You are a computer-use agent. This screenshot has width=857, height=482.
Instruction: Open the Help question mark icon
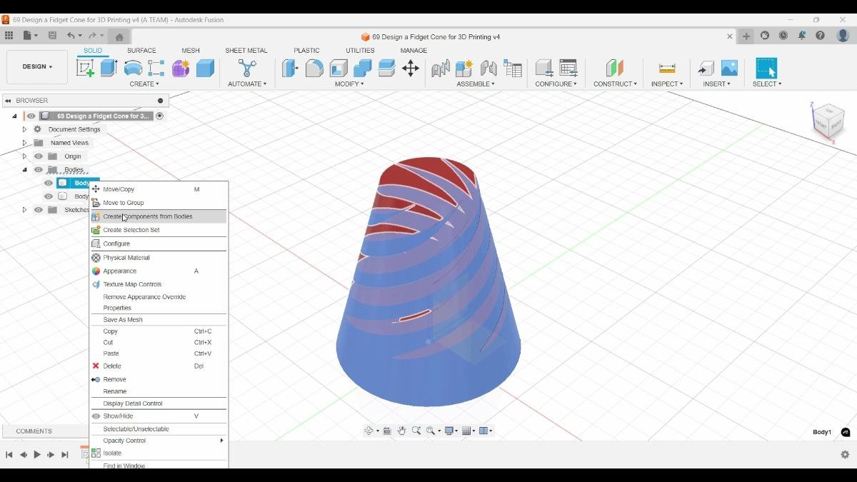[x=821, y=36]
